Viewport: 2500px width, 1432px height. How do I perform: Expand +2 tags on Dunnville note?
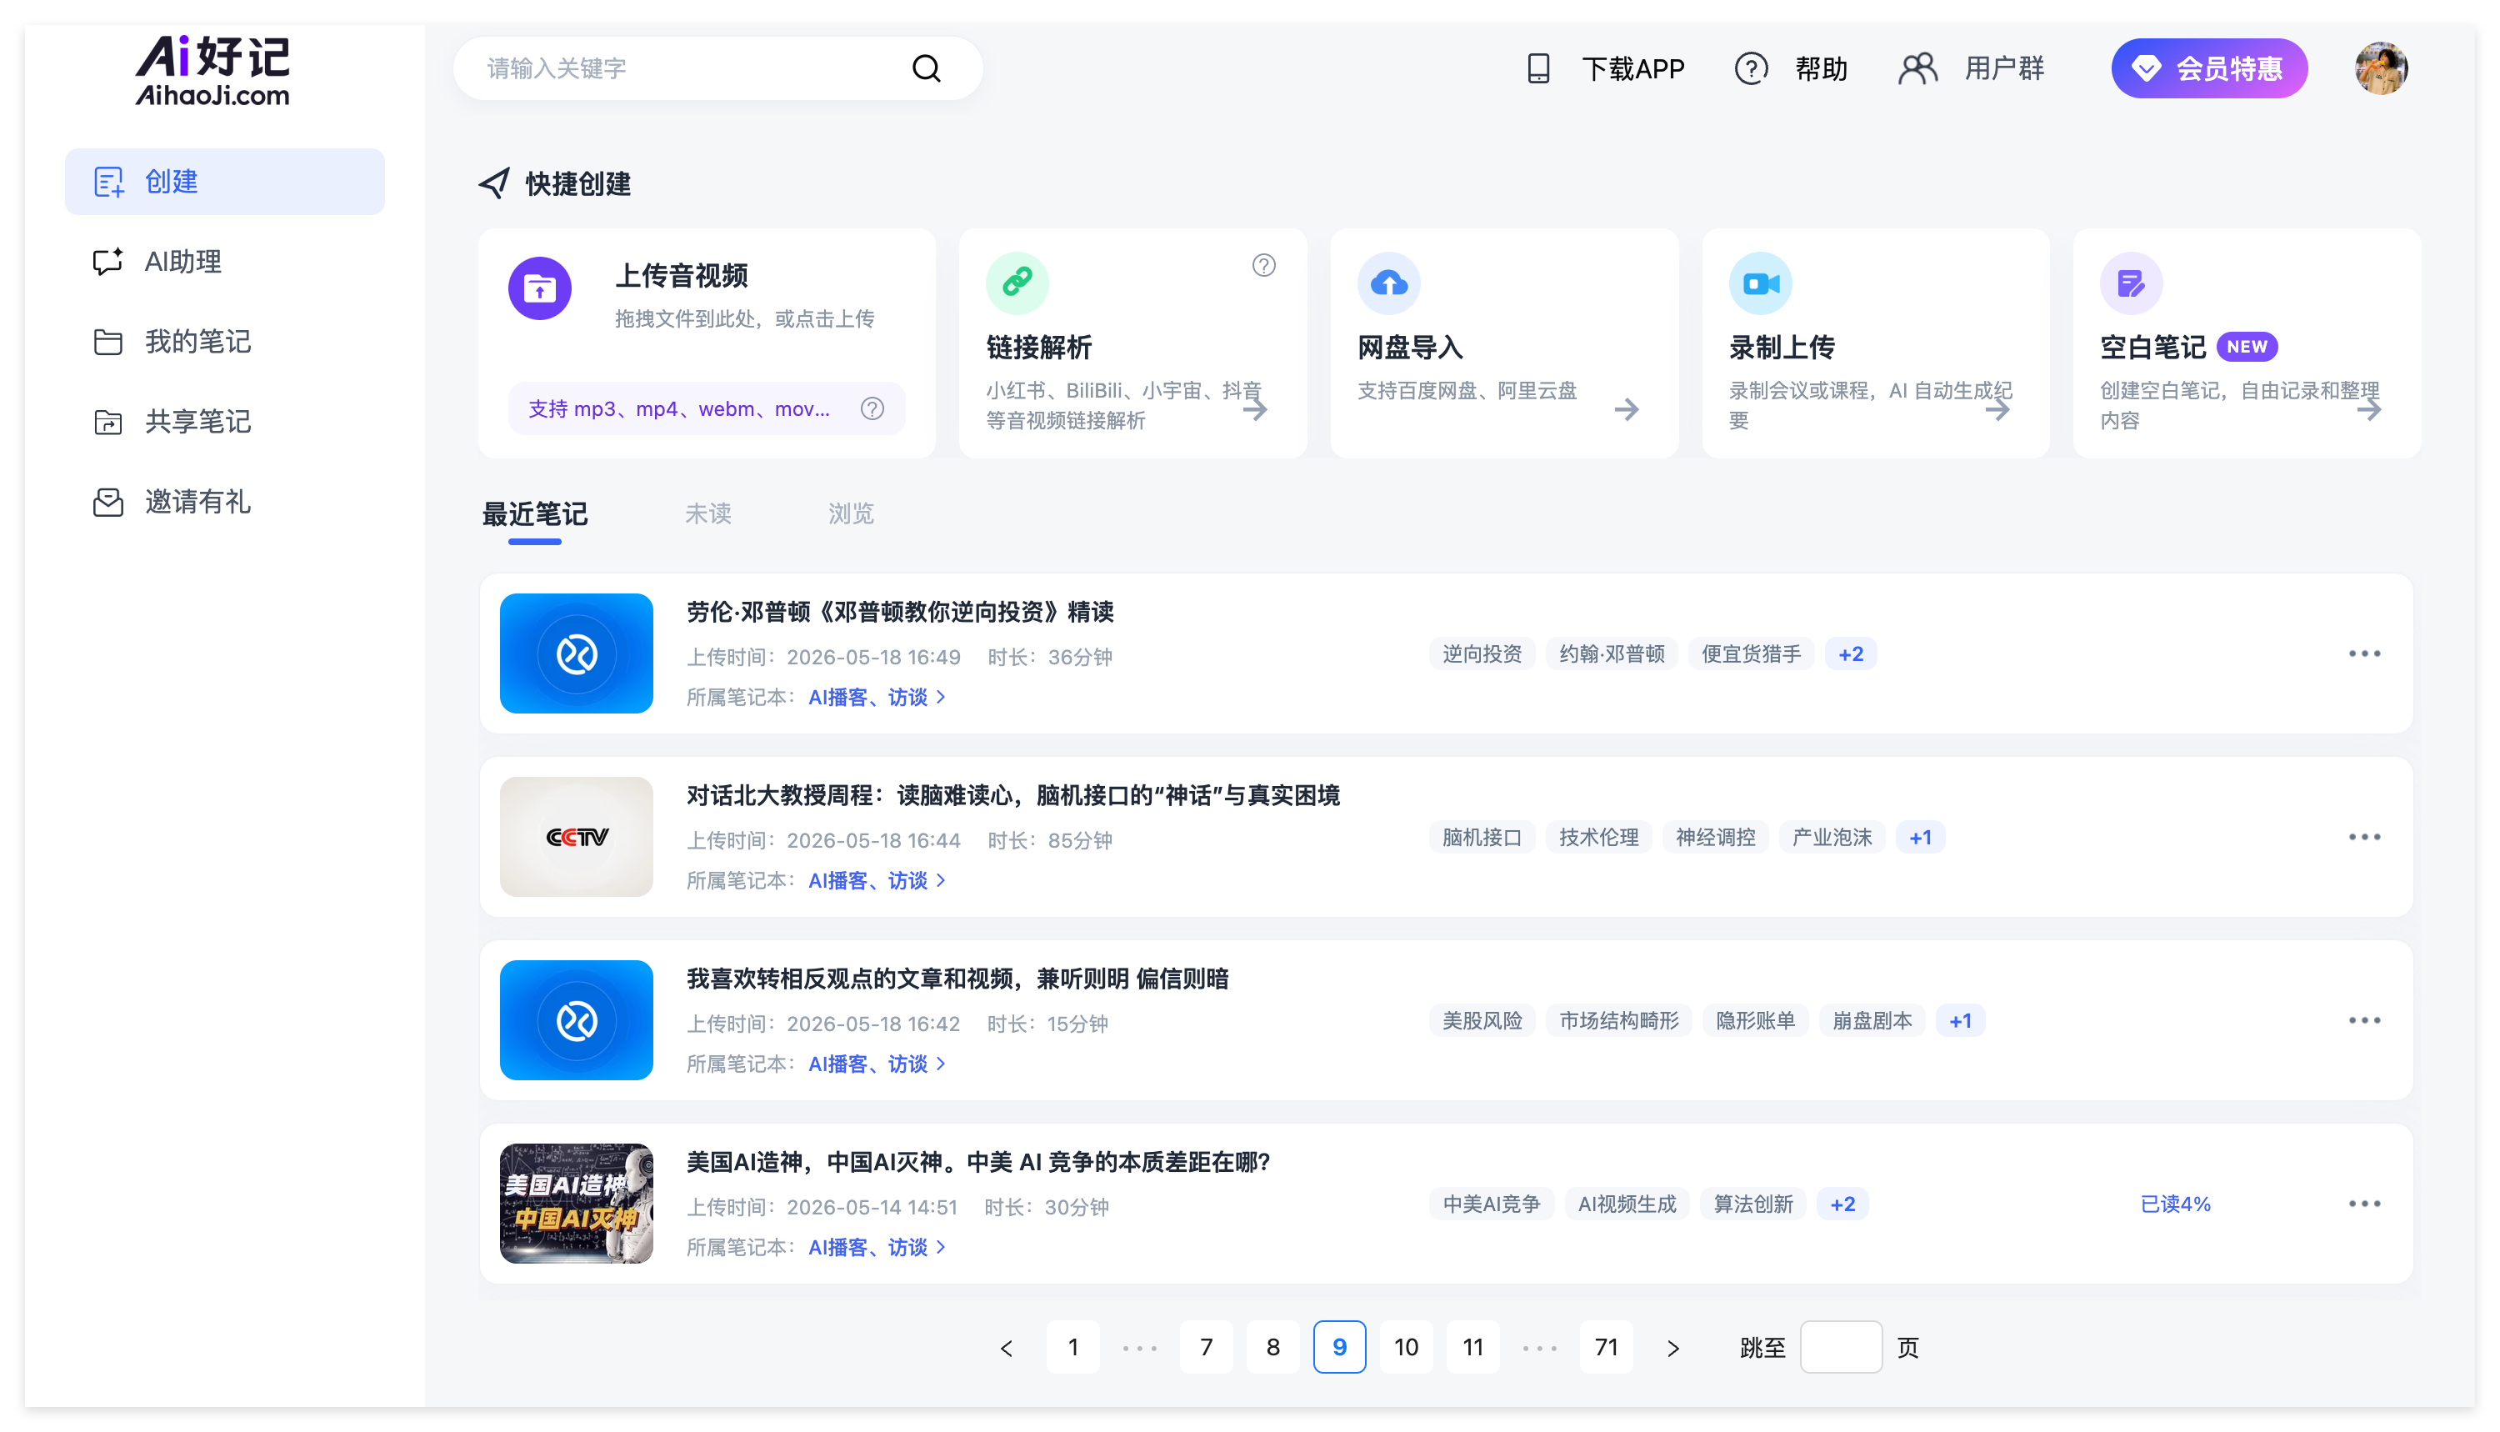click(x=1850, y=654)
